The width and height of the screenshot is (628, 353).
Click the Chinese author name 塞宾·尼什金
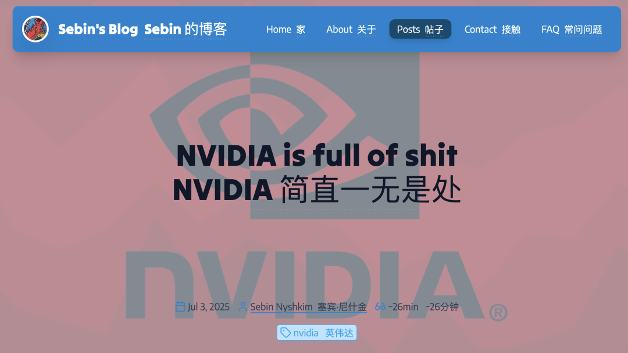[x=342, y=307]
